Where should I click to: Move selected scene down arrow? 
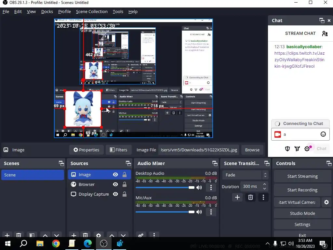tap(57, 235)
